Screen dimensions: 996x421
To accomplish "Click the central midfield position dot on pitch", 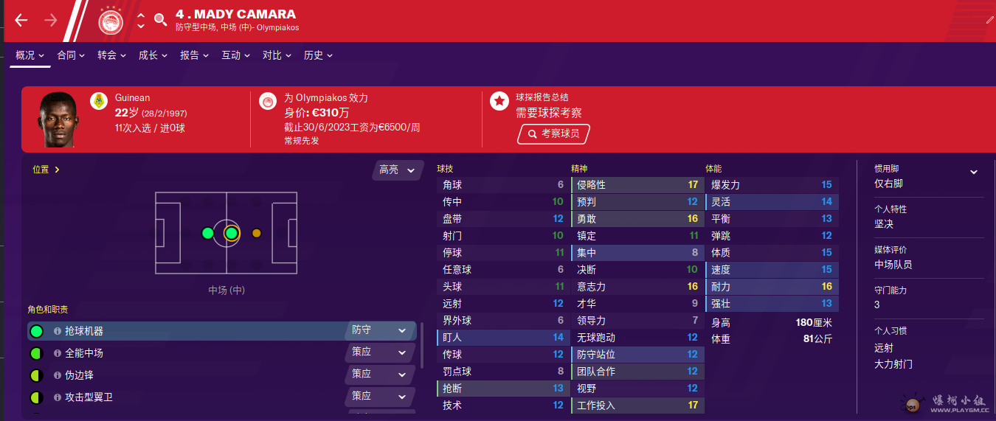I will tap(231, 233).
